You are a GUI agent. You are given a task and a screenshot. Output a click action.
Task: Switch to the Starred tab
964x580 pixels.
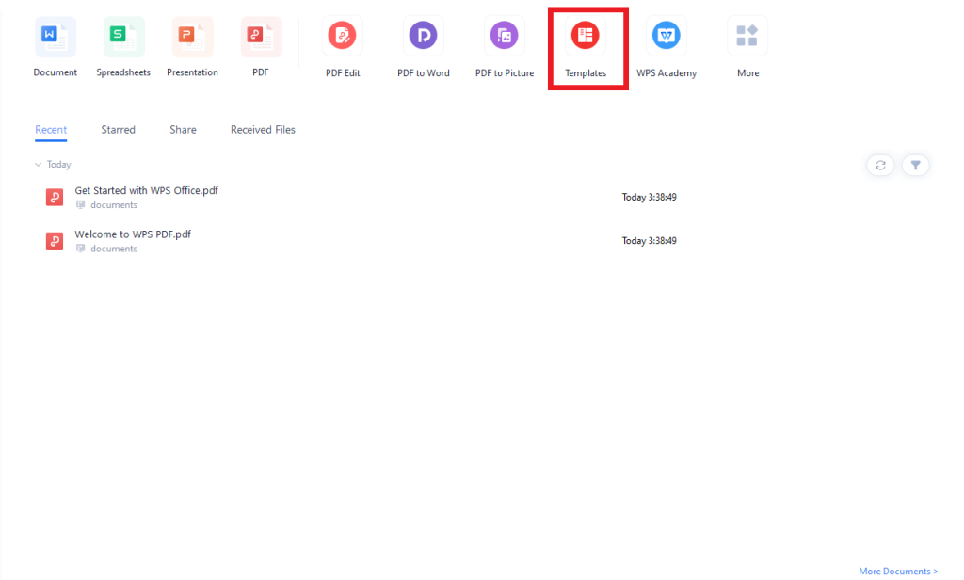(118, 130)
